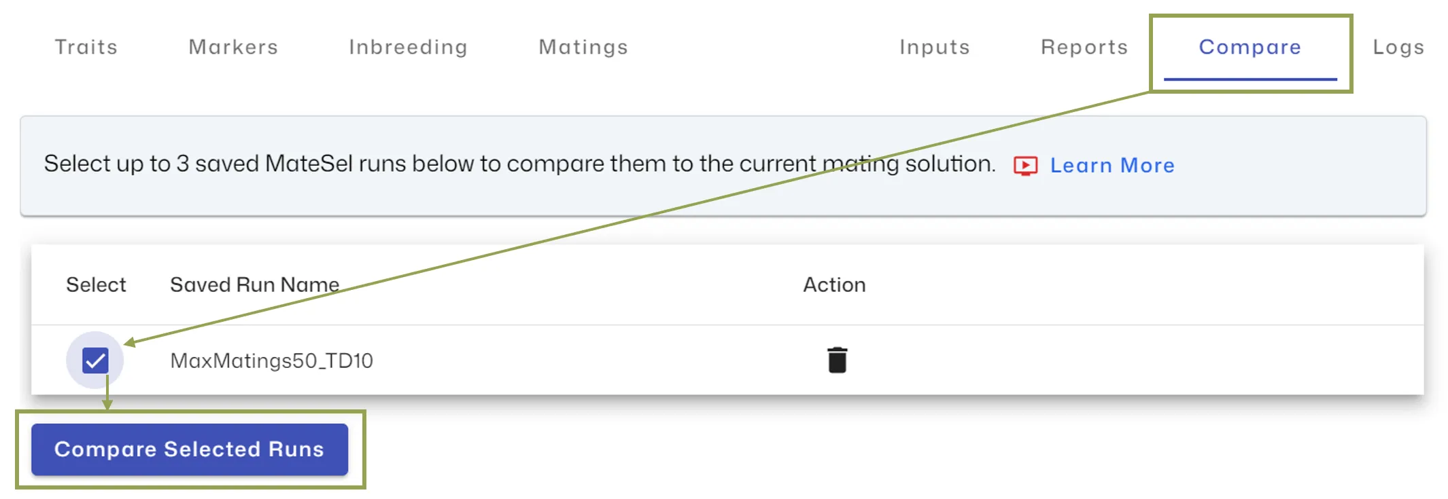Follow the Learn More link

tap(1112, 166)
